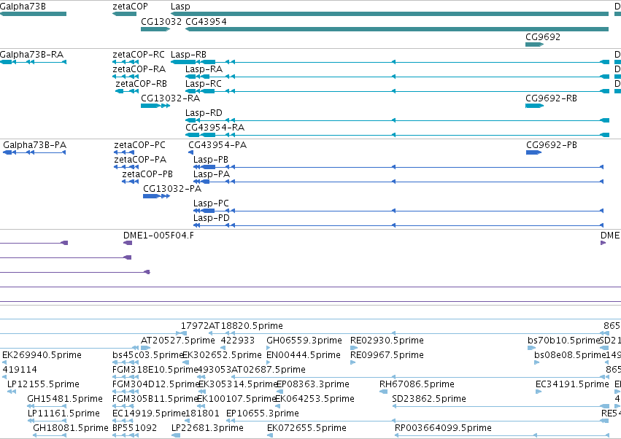Select the GH15481.5prime EST label

coord(65,399)
